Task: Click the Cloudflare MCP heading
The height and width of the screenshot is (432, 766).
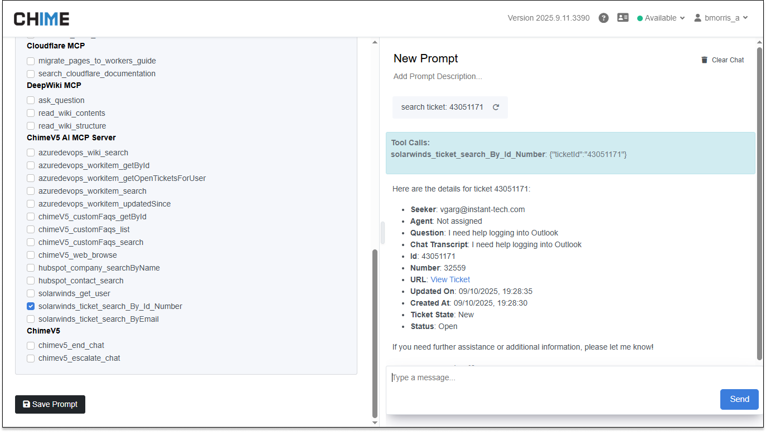Action: (x=56, y=46)
